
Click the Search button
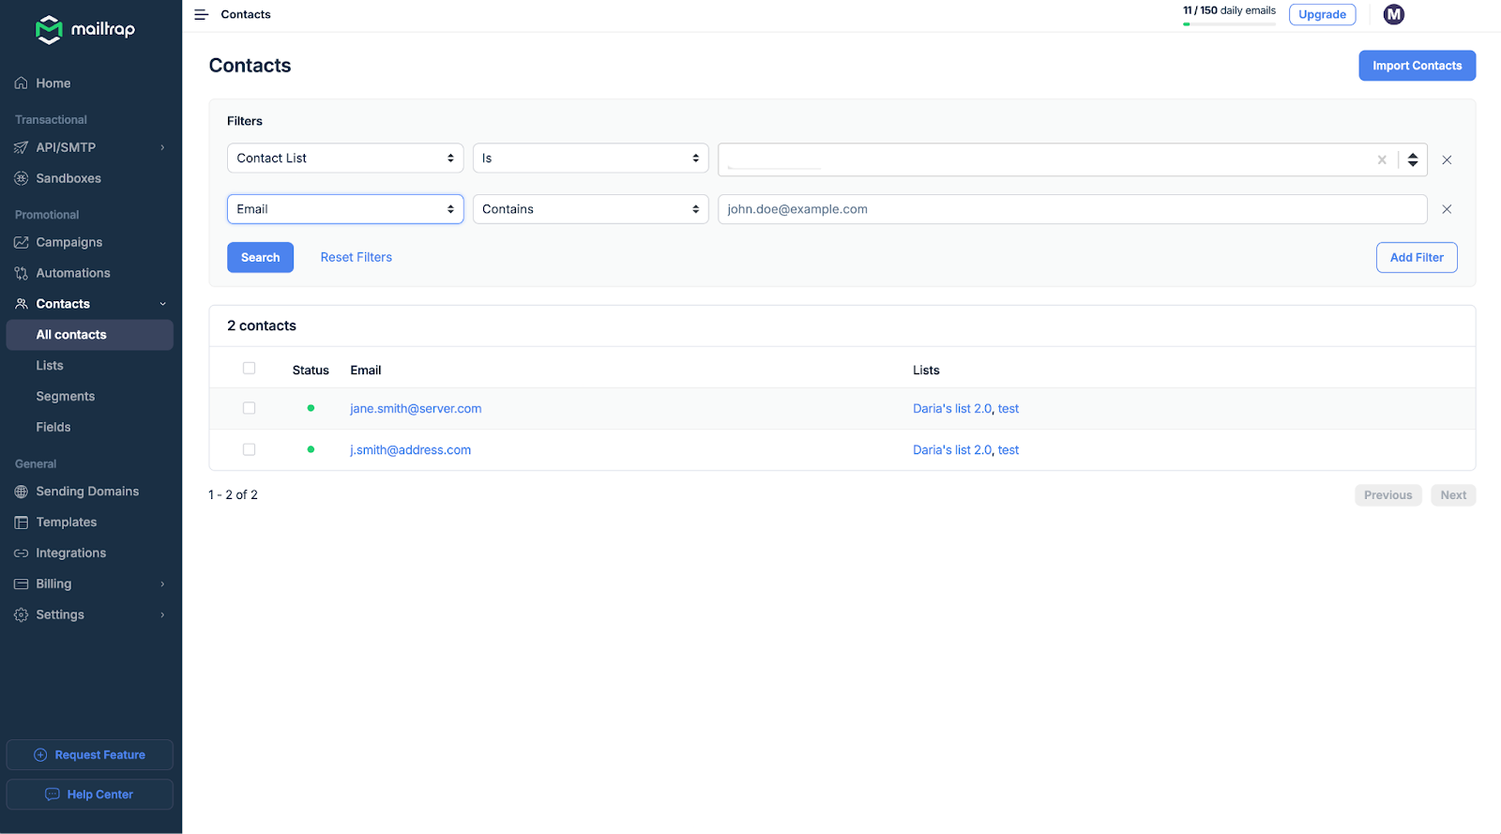coord(260,257)
